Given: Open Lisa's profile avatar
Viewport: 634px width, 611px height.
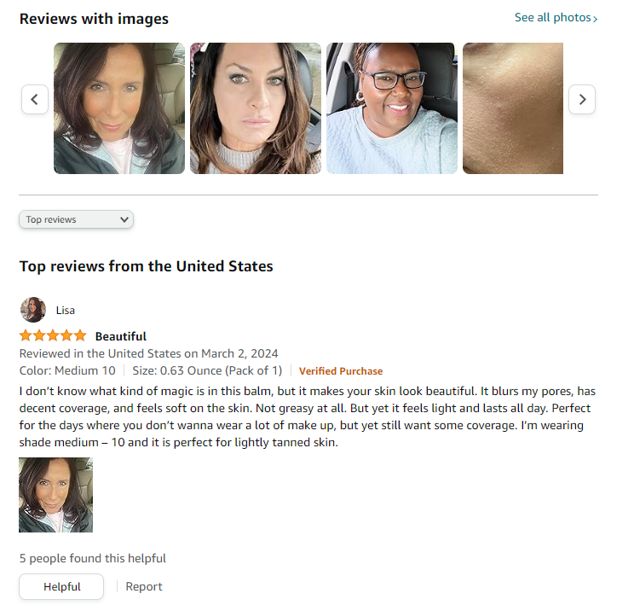Looking at the screenshot, I should (x=33, y=310).
